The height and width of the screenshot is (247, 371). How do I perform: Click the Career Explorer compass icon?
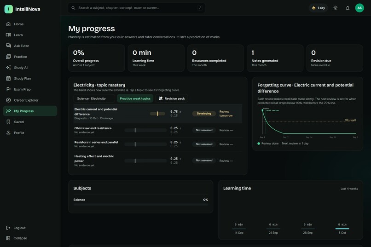8,100
